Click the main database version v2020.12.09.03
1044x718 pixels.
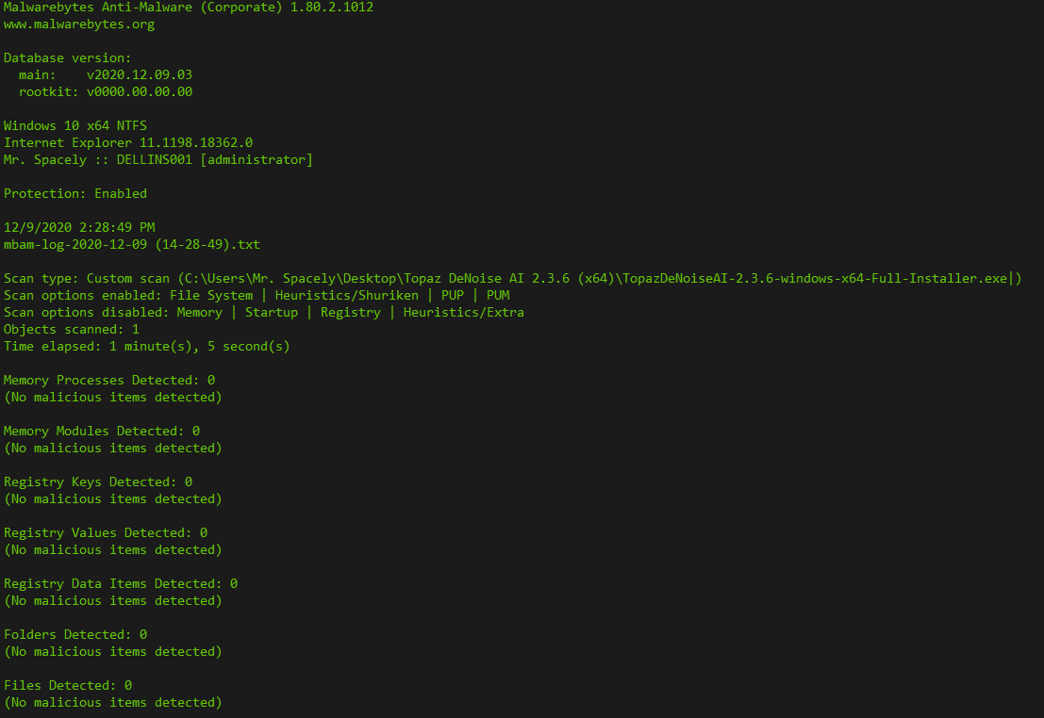click(x=140, y=75)
